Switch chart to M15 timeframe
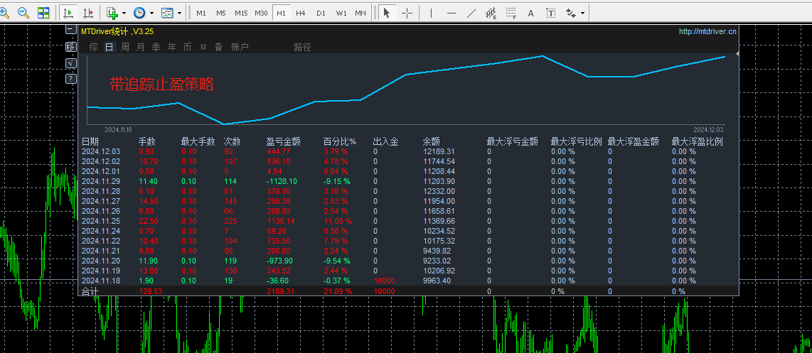This screenshot has width=812, height=353. point(241,13)
